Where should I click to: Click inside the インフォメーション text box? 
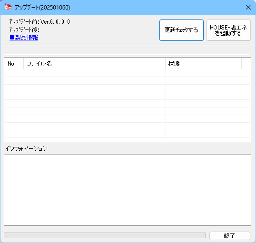pyautogui.click(x=128, y=190)
